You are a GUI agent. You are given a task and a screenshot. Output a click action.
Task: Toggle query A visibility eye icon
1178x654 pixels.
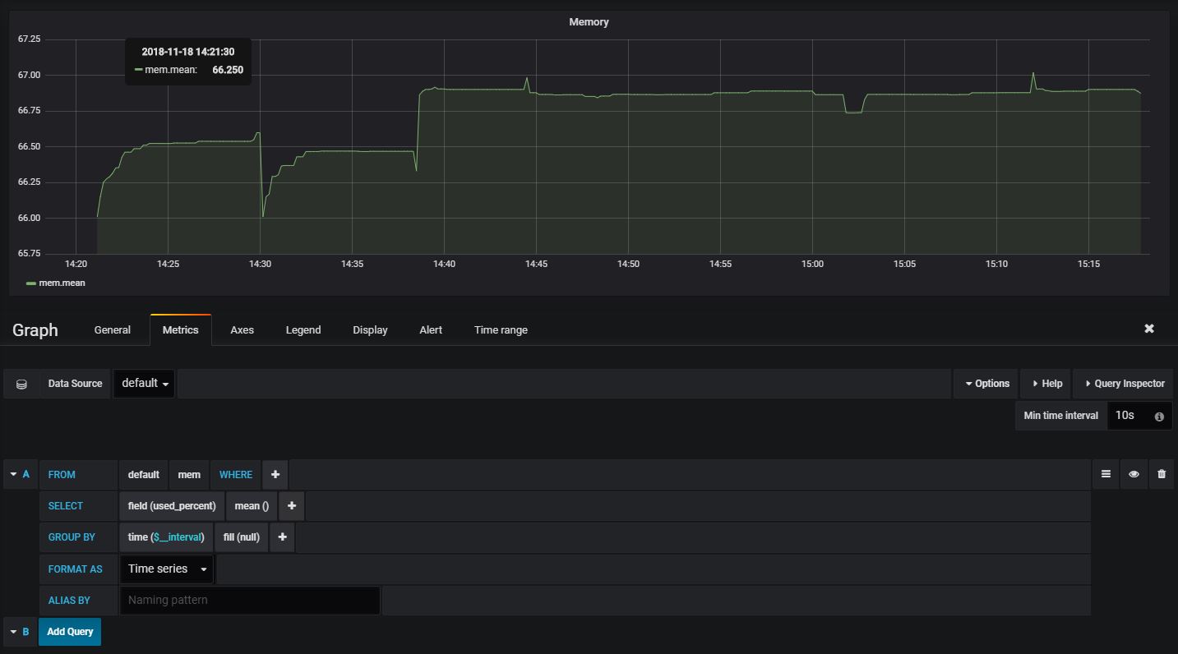pyautogui.click(x=1134, y=474)
